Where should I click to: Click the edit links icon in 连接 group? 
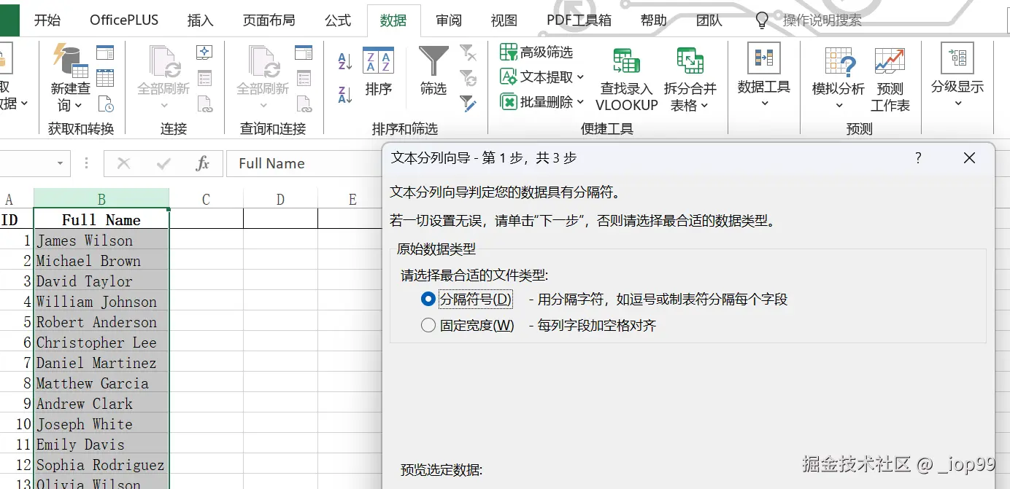[x=204, y=103]
